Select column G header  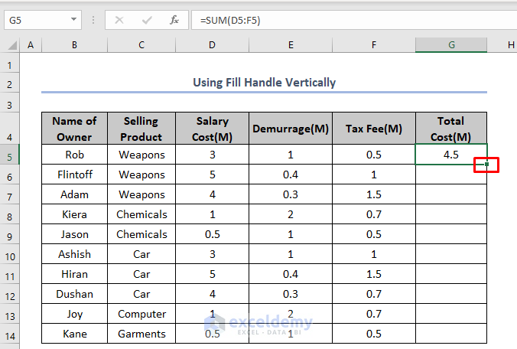pos(451,45)
